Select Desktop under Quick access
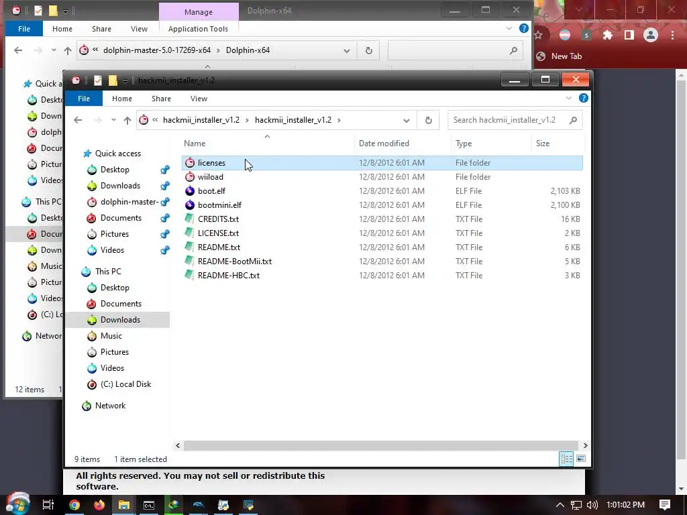 point(115,170)
